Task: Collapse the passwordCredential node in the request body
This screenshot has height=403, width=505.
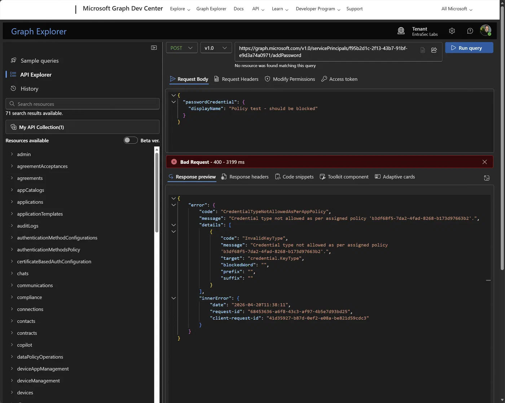Action: click(x=174, y=102)
